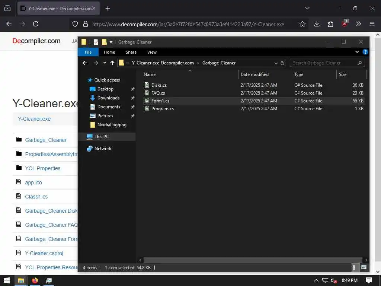Go forward in File Explorer
The height and width of the screenshot is (286, 381).
click(96, 63)
